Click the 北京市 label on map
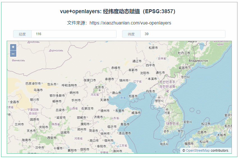The height and width of the screenshot is (159, 238). (x=99, y=87)
